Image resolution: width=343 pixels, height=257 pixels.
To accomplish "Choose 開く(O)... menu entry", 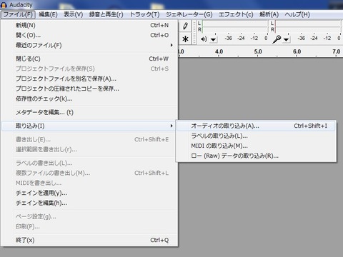I will (90, 35).
